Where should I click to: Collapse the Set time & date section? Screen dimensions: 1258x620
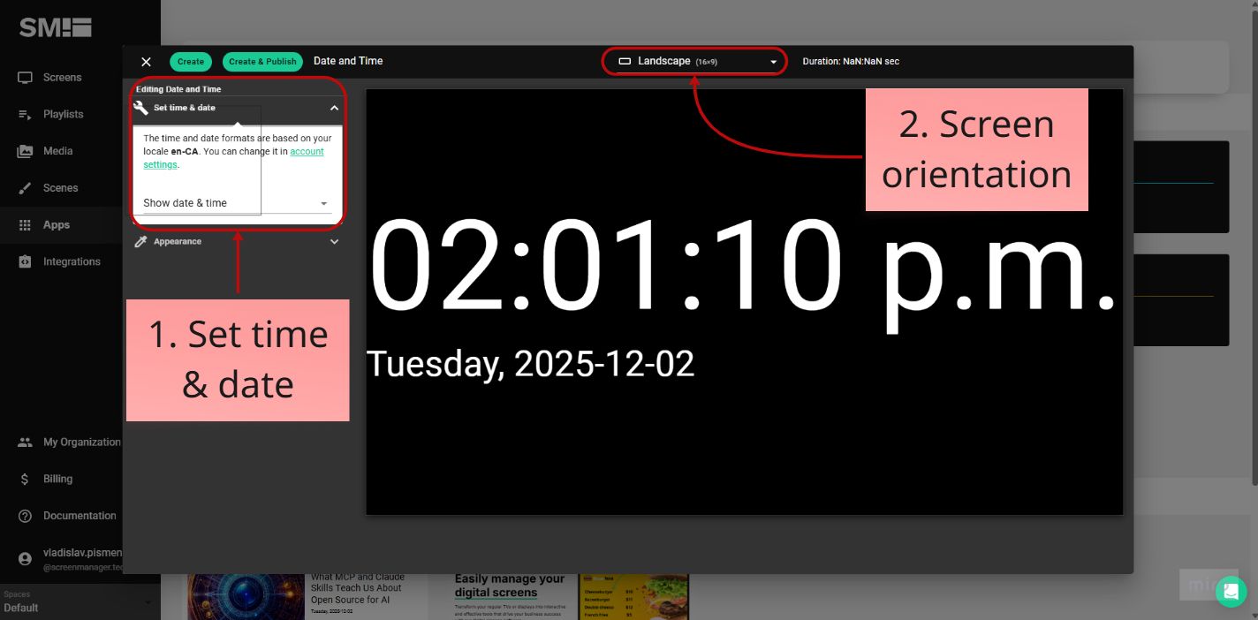coord(334,108)
